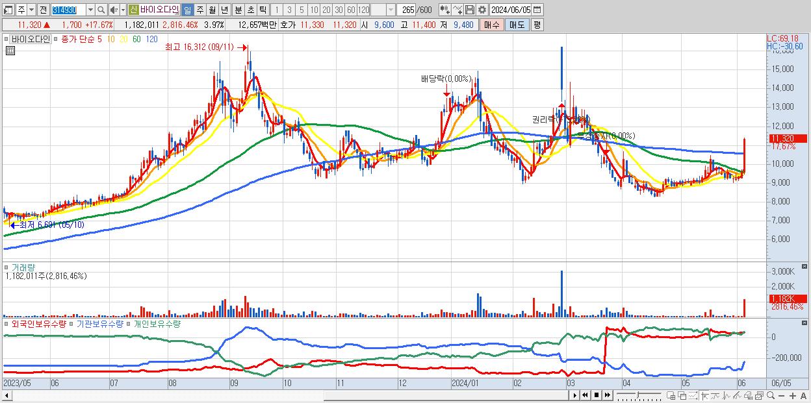Open the dropdown arrow beside the speaker icon
The width and height of the screenshot is (811, 403).
pos(123,10)
